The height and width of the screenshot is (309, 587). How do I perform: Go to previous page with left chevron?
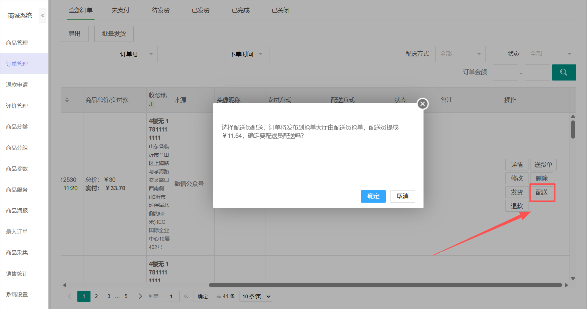pyautogui.click(x=70, y=296)
